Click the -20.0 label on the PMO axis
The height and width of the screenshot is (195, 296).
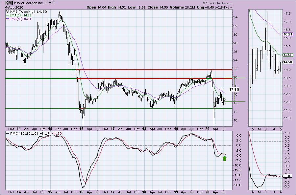(237, 185)
